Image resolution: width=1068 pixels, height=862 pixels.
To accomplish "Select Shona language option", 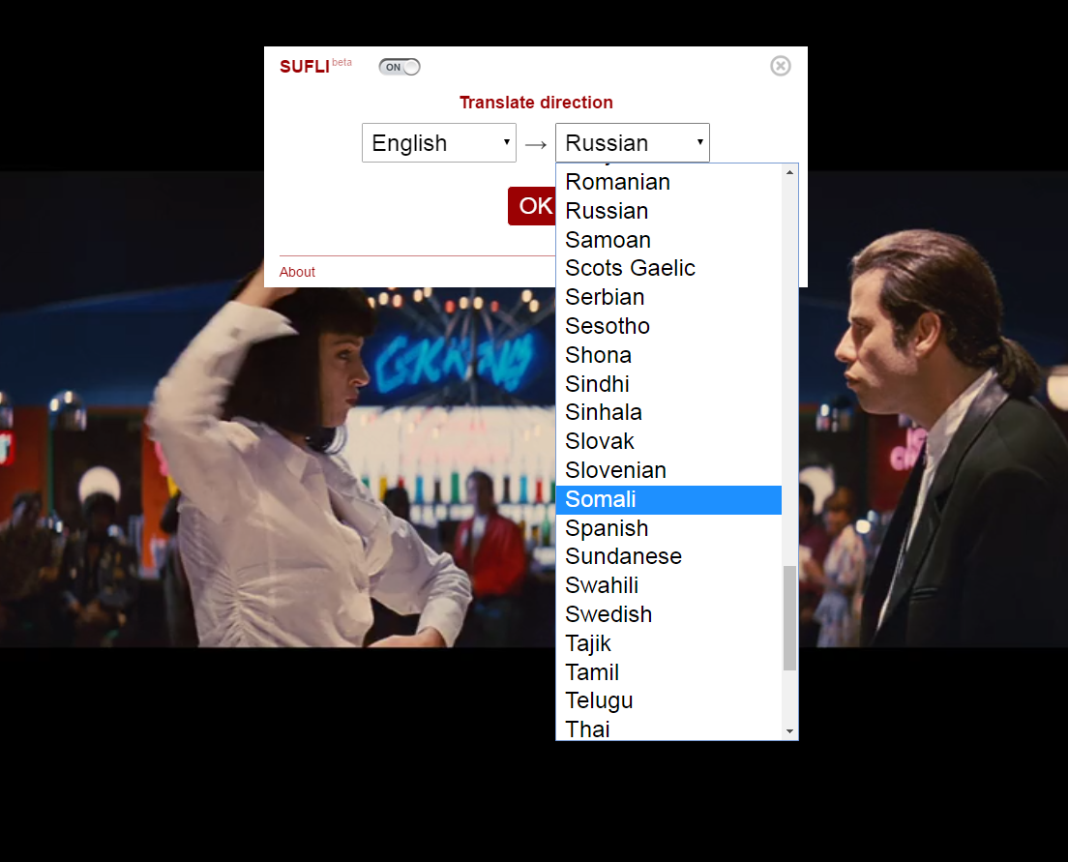I will [x=668, y=355].
